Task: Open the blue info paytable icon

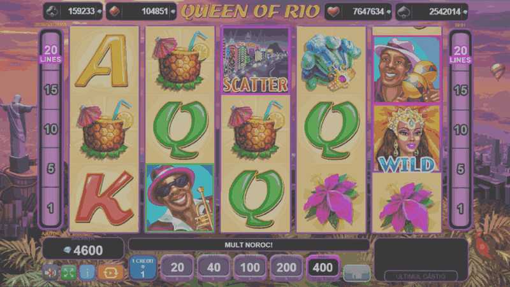Action: (x=87, y=273)
